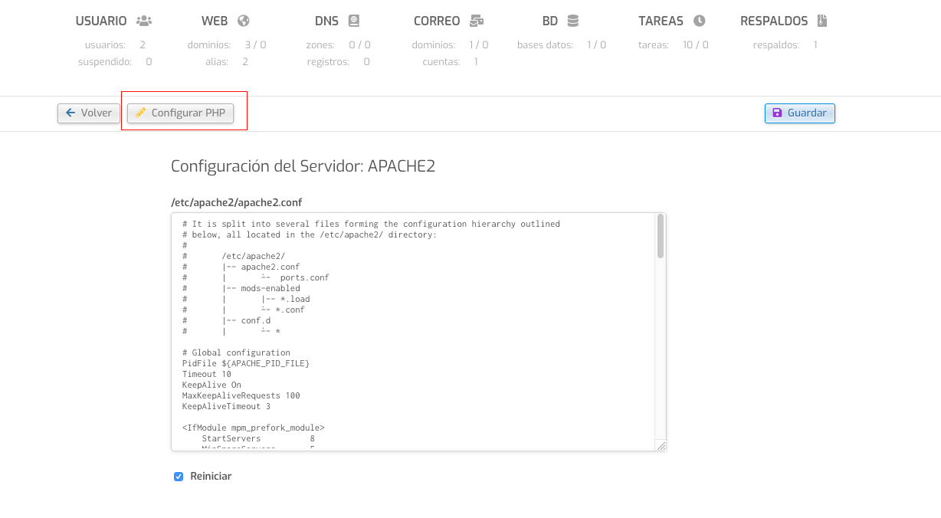941x518 pixels.
Task: Click the globe icon beside WEB
Action: (244, 21)
